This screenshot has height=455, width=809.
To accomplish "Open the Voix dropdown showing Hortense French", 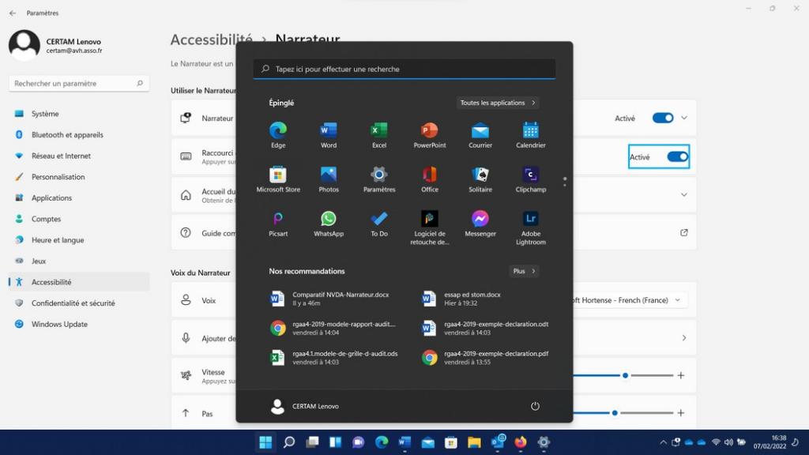I will [630, 300].
